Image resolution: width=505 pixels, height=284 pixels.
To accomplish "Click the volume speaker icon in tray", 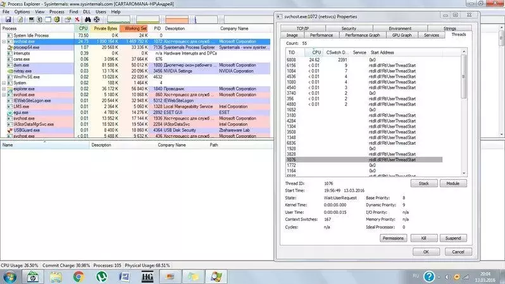I will point(447,277).
